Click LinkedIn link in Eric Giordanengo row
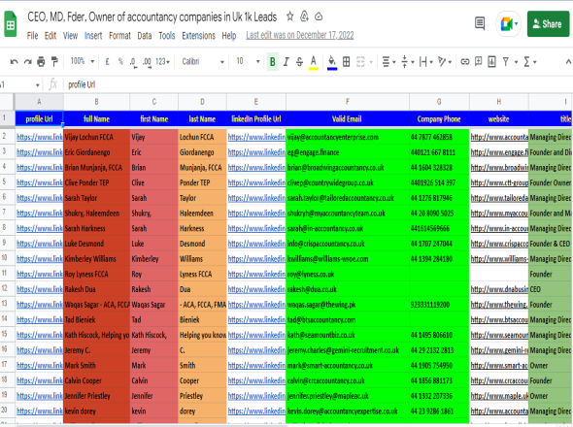The height and width of the screenshot is (427, 573). (x=256, y=152)
